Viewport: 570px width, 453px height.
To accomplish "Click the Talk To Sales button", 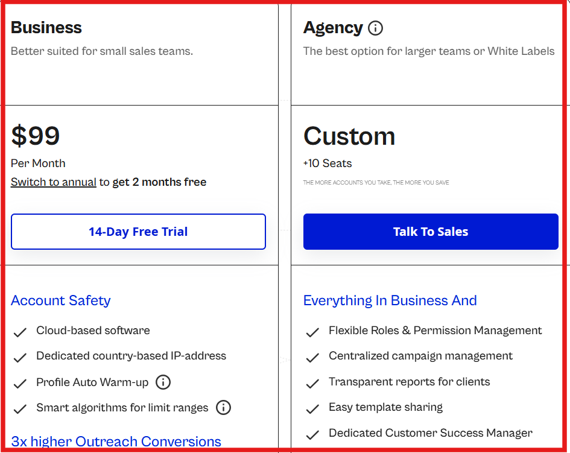I will (x=431, y=232).
